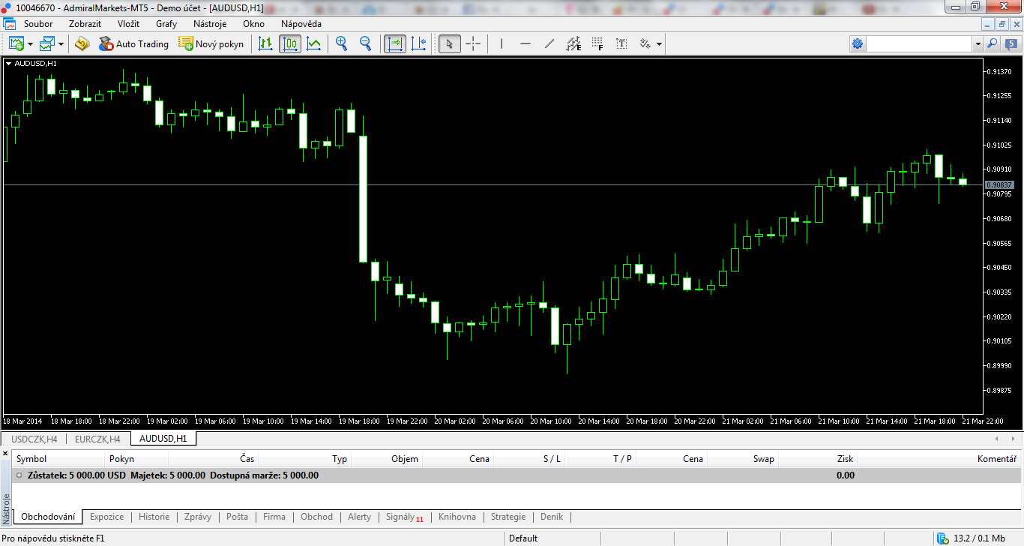1024x546 pixels.
Task: Click the connection status 13.2 / 0.1 Mb
Action: click(972, 538)
